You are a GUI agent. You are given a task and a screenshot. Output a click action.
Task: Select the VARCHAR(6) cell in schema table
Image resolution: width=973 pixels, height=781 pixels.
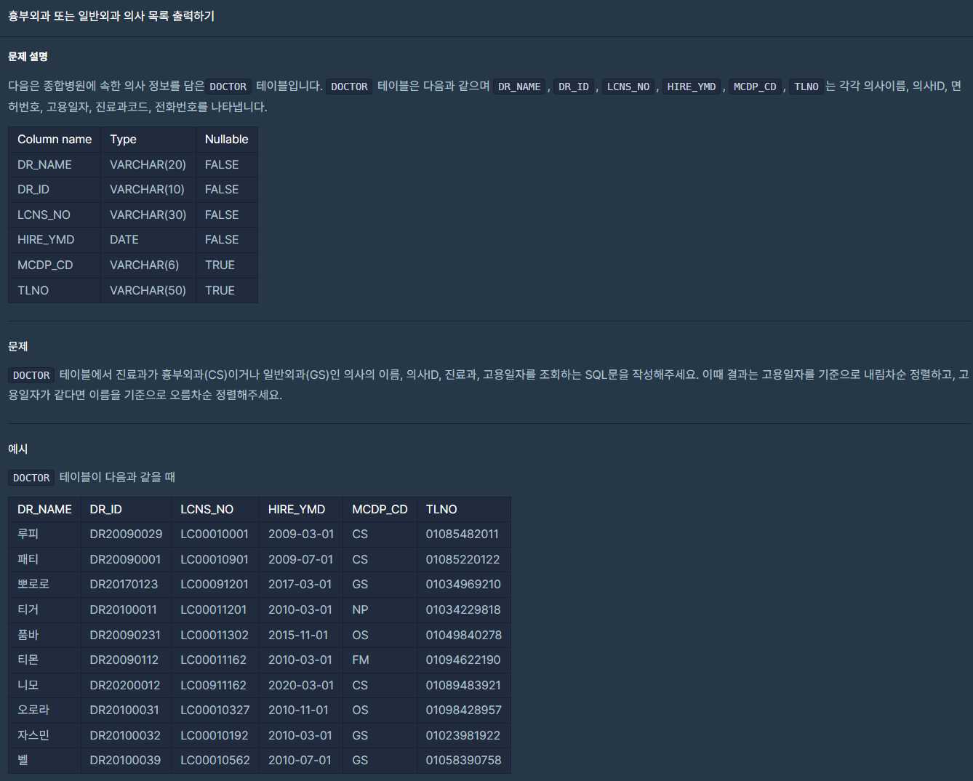coord(144,265)
